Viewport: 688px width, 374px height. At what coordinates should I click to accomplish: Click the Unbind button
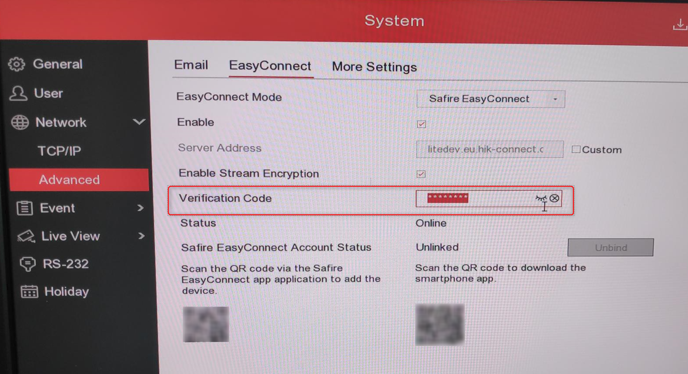point(610,247)
